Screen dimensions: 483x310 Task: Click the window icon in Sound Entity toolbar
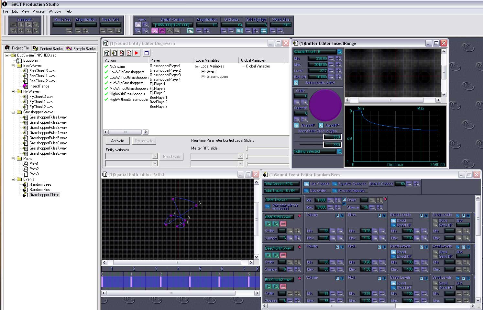click(x=147, y=53)
